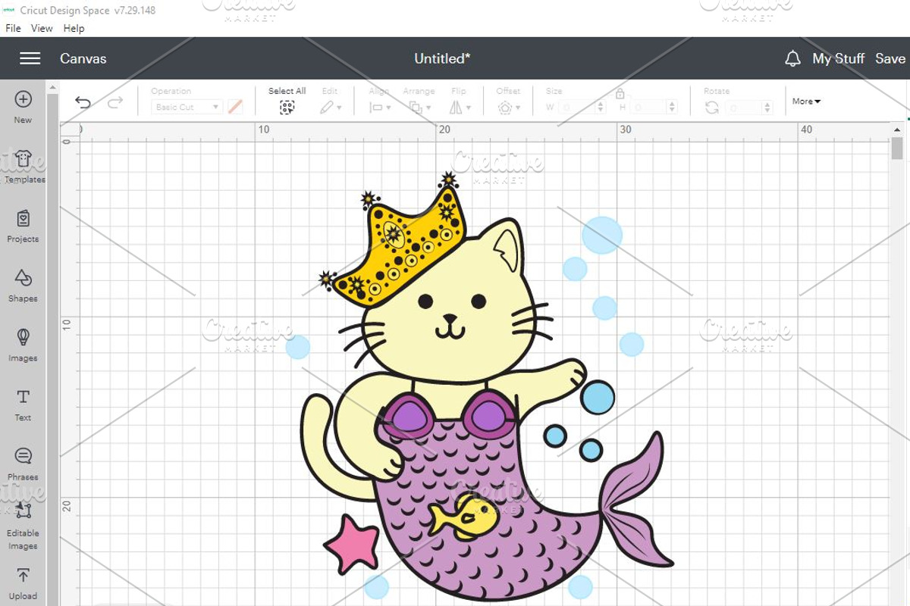Open the View menu
This screenshot has width=910, height=606.
(42, 28)
